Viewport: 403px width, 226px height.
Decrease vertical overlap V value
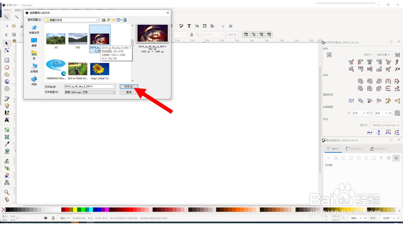point(387,113)
